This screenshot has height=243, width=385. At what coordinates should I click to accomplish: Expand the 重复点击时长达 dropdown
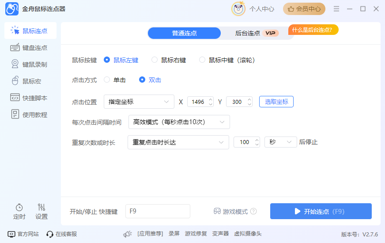click(178, 142)
